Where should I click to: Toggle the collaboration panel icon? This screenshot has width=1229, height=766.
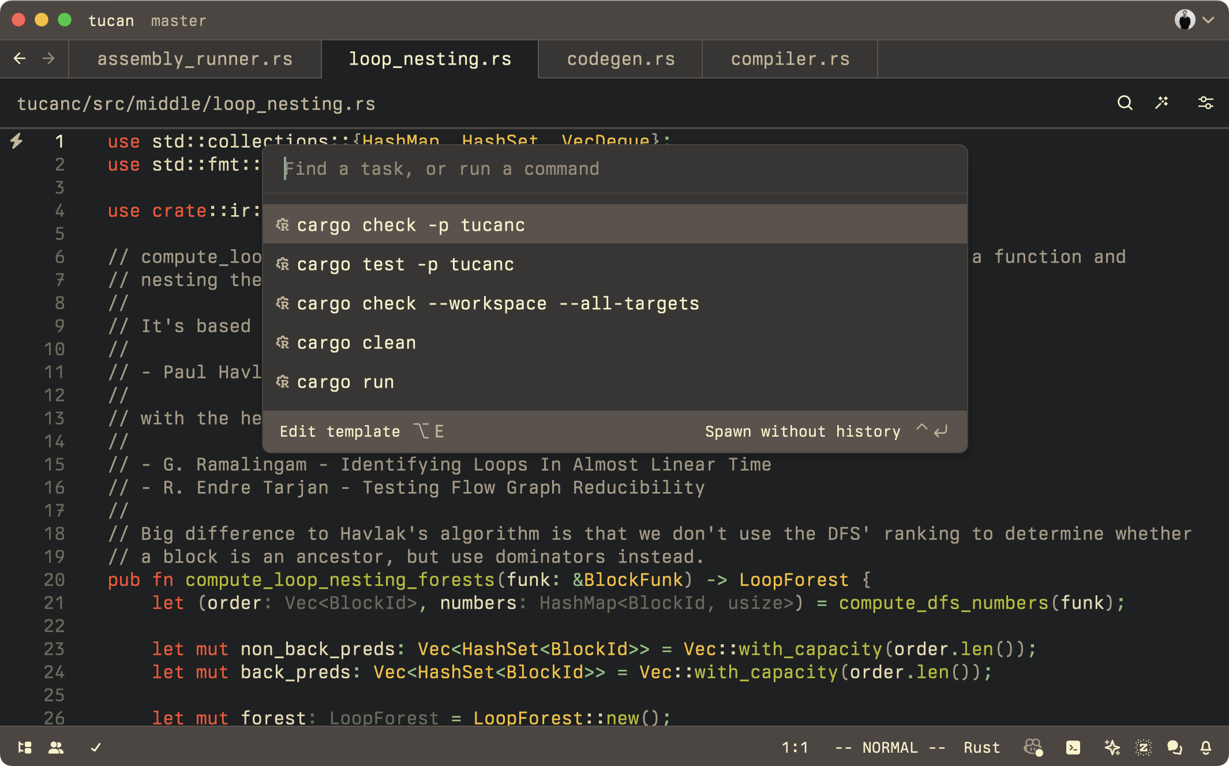55,748
